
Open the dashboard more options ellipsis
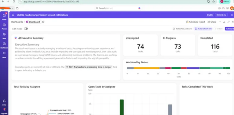[220, 22]
